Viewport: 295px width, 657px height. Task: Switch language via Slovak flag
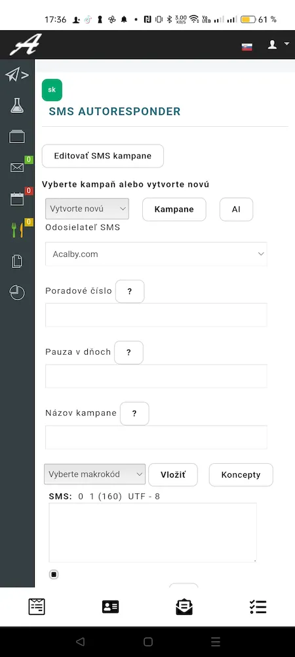[247, 47]
